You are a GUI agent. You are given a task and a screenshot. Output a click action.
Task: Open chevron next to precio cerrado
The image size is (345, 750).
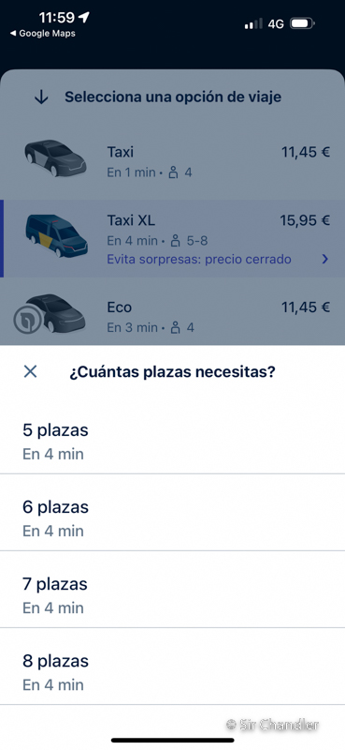pyautogui.click(x=325, y=260)
